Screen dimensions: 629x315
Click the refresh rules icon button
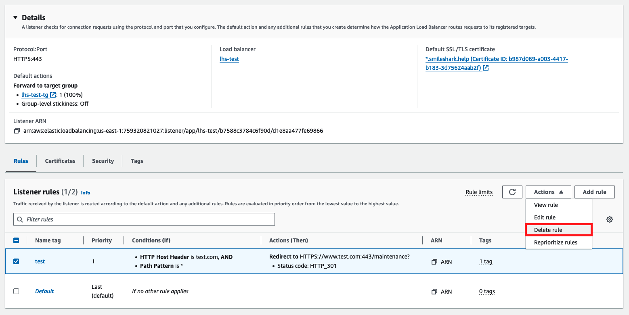[x=512, y=192]
